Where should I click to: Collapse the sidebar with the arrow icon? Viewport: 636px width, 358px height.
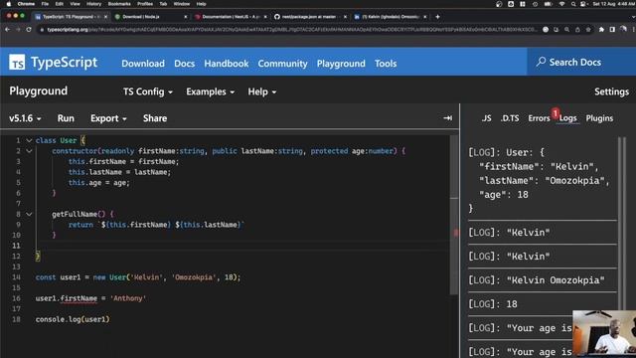point(447,118)
